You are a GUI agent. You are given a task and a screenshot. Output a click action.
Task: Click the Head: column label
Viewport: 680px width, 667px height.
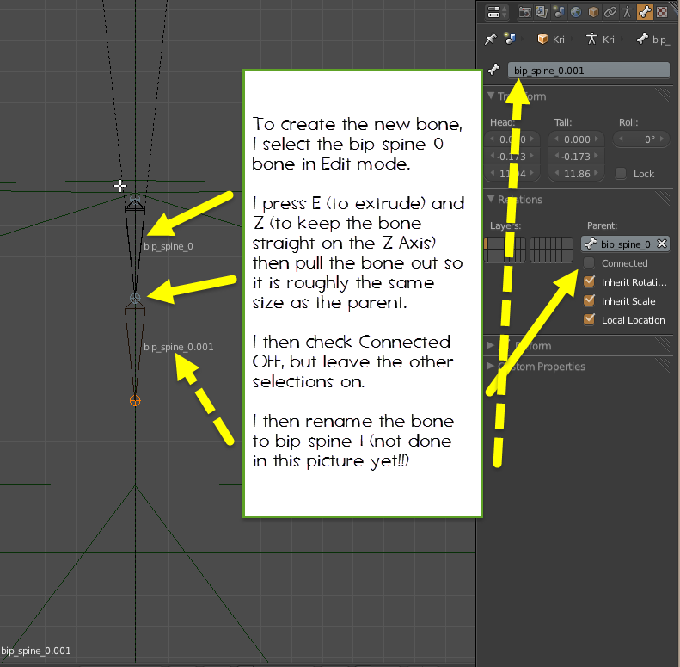point(502,122)
